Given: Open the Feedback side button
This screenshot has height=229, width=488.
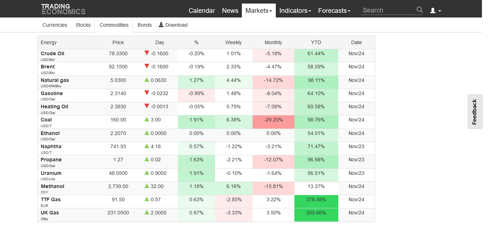Looking at the screenshot, I should pyautogui.click(x=475, y=111).
